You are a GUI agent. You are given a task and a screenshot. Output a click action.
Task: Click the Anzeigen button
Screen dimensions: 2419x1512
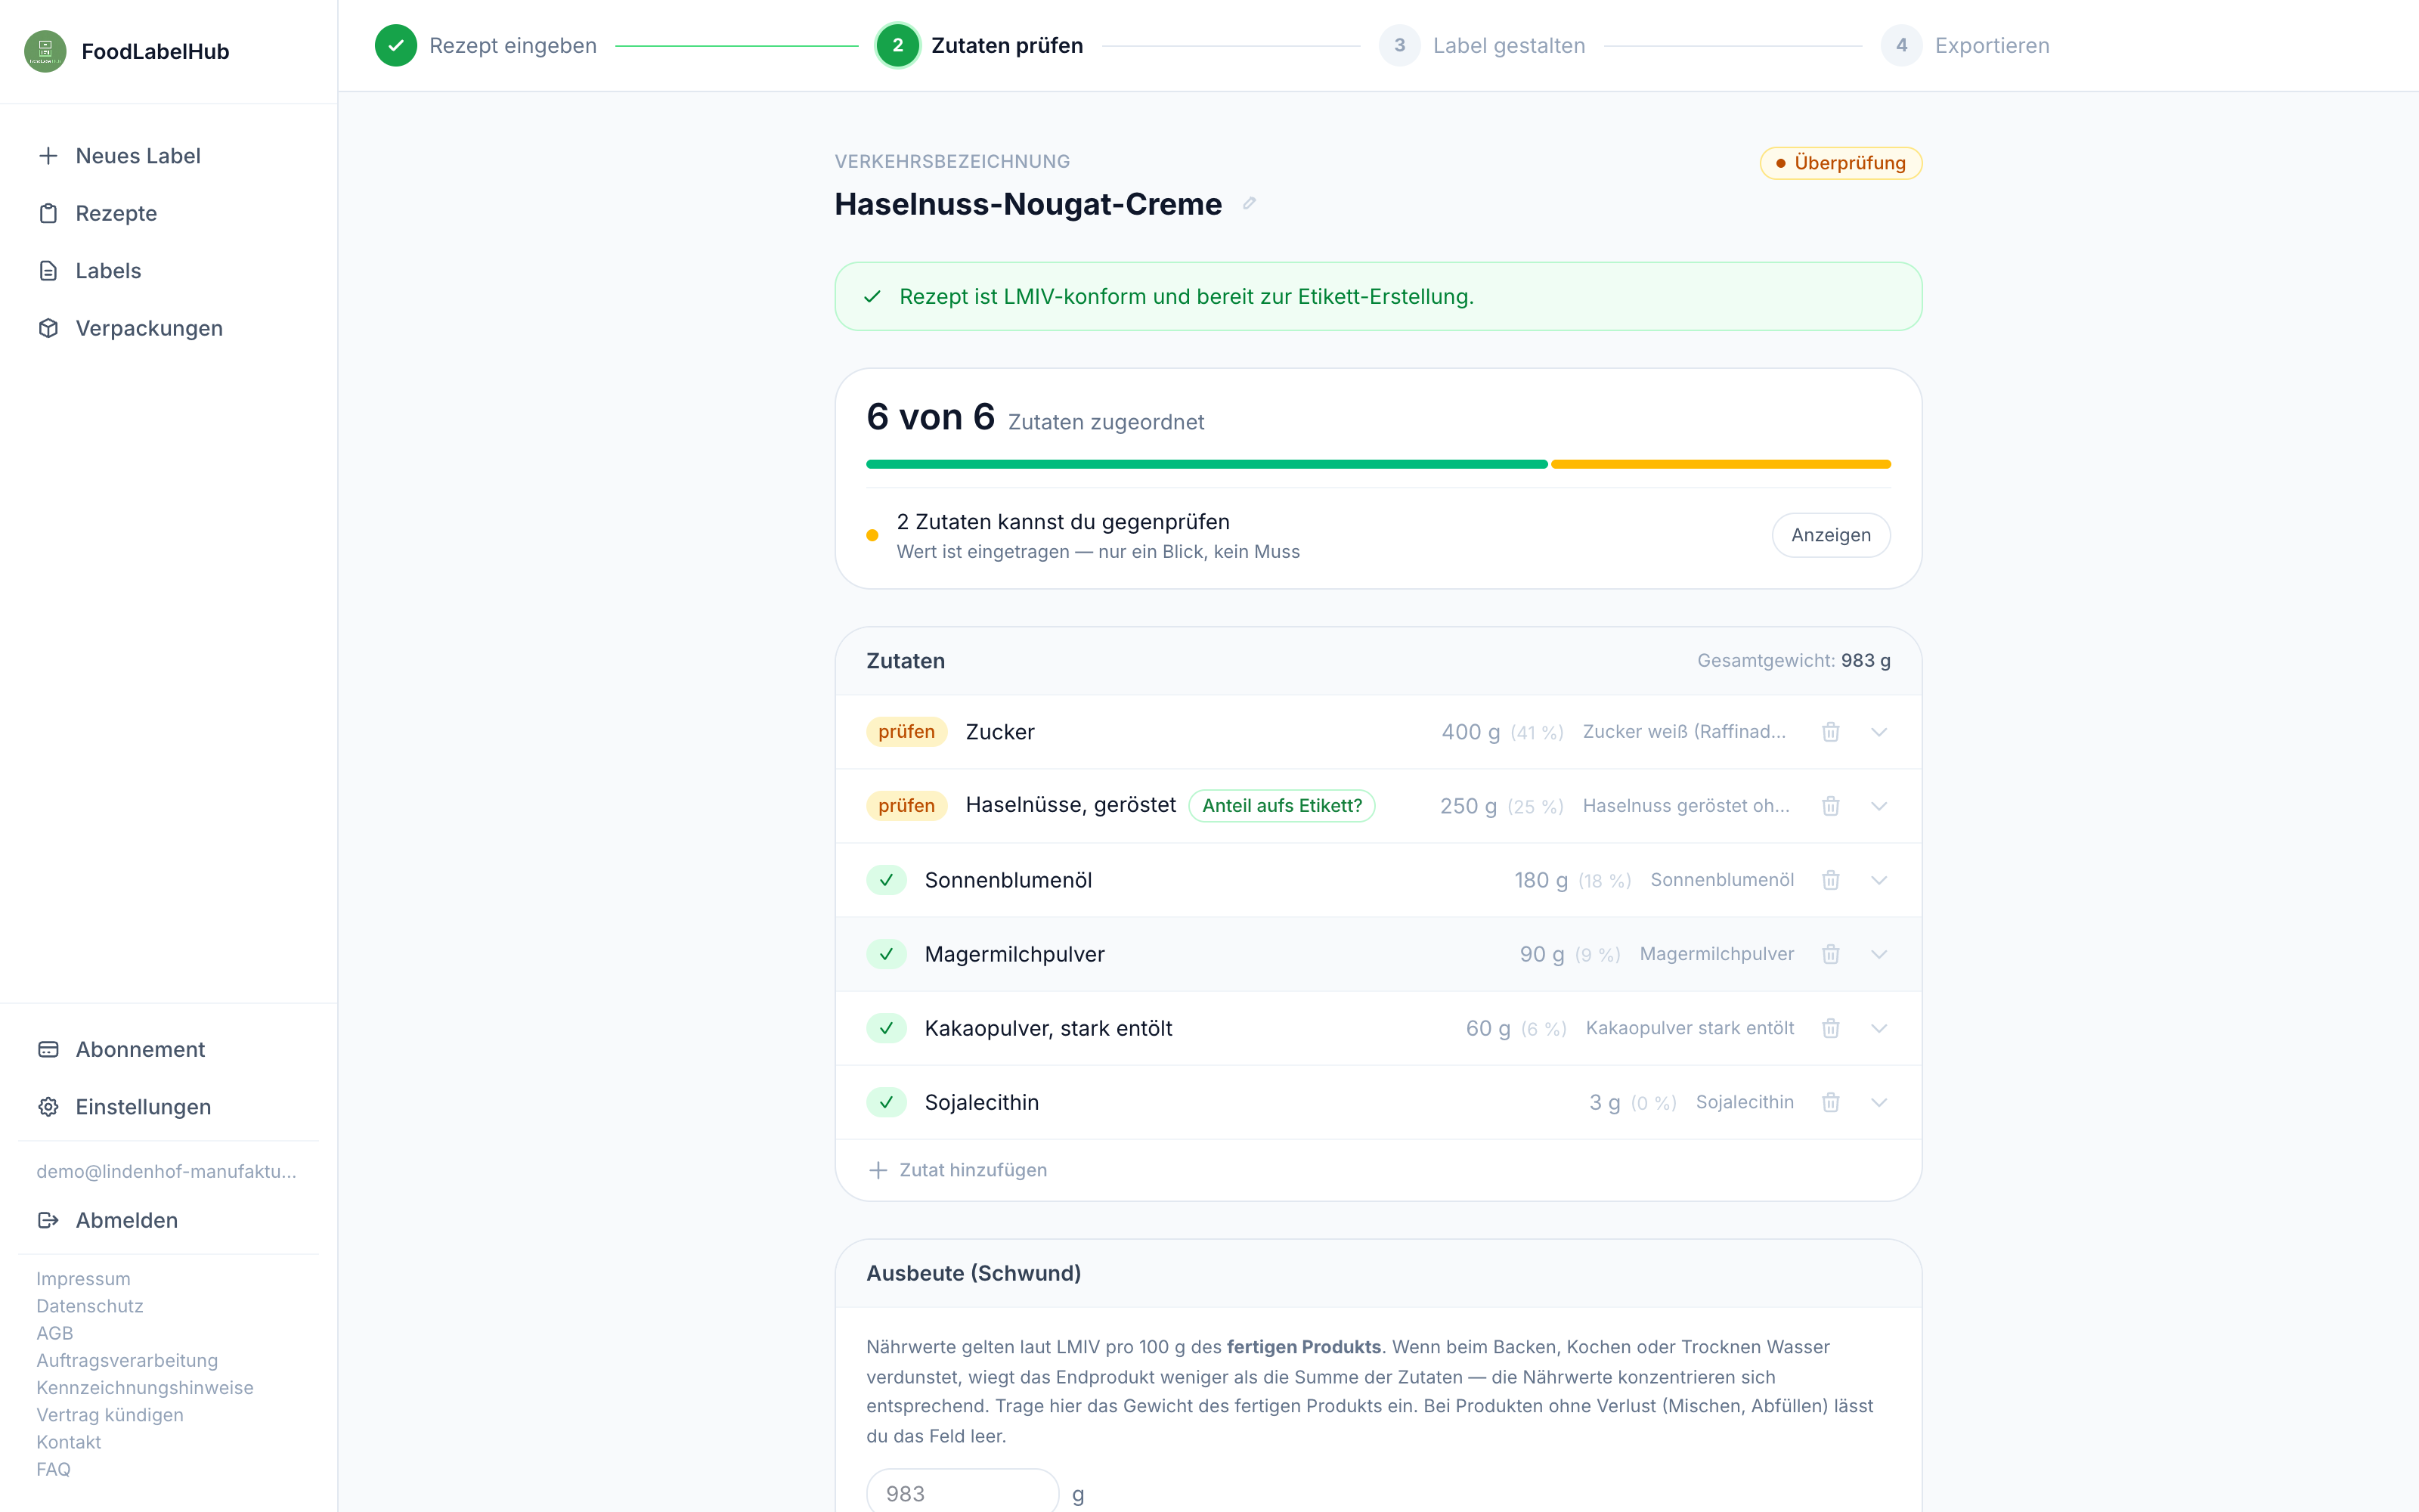pyautogui.click(x=1830, y=535)
